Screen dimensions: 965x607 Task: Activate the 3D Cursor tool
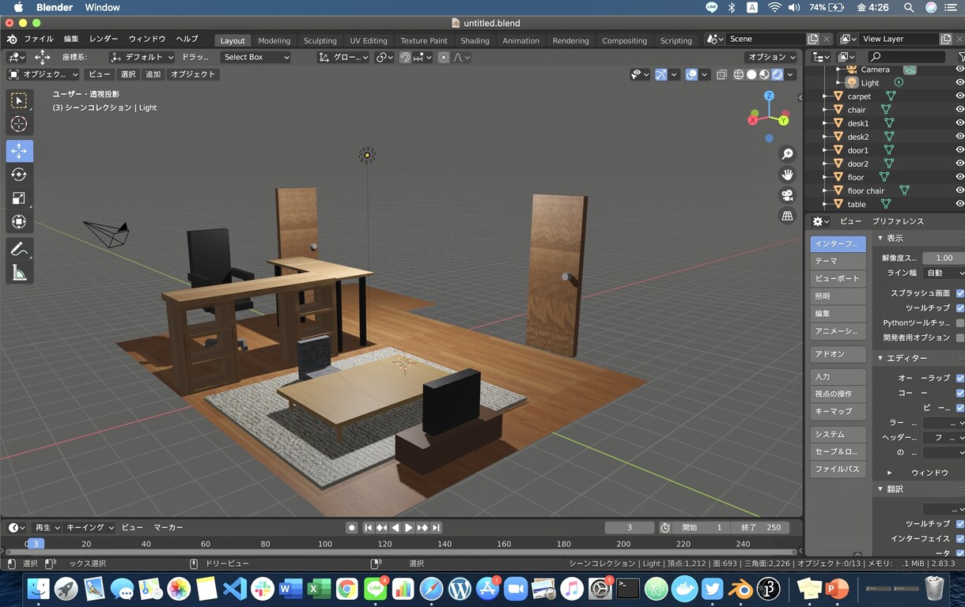(19, 124)
